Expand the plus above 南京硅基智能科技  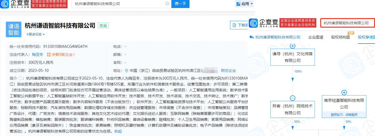point(344,93)
